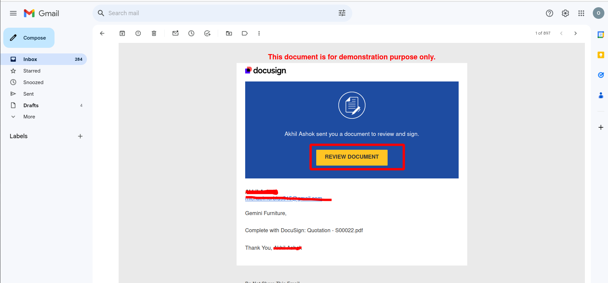The width and height of the screenshot is (608, 283).
Task: Click the '1 of 897' counter text
Action: pyautogui.click(x=543, y=33)
